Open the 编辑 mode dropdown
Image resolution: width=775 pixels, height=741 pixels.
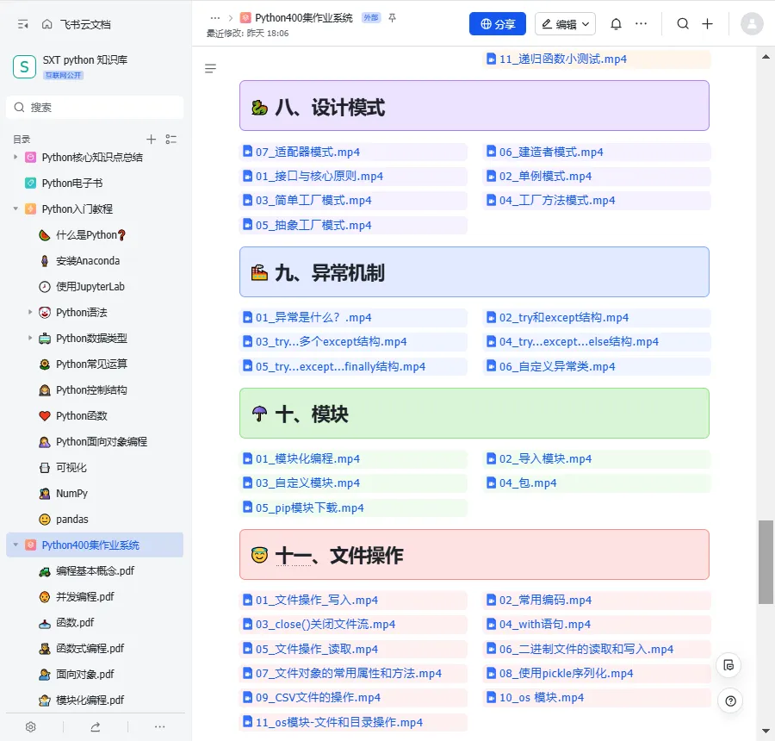[566, 24]
